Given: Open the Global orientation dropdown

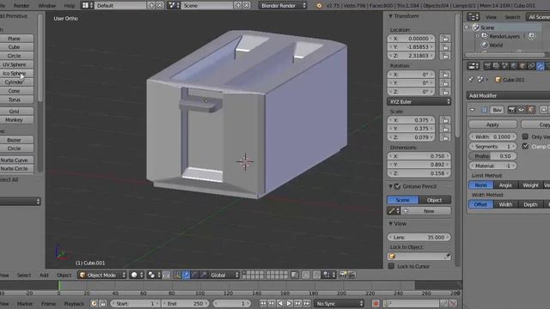Looking at the screenshot, I should 224,275.
